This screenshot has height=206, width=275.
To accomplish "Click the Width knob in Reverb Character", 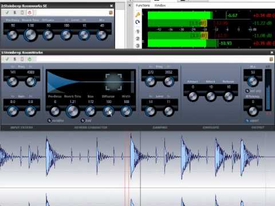I will tap(126, 111).
